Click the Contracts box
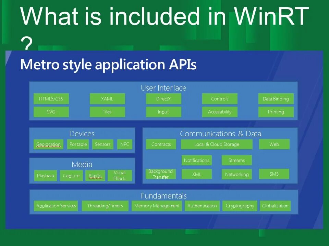329x246 pixels. pyautogui.click(x=161, y=144)
